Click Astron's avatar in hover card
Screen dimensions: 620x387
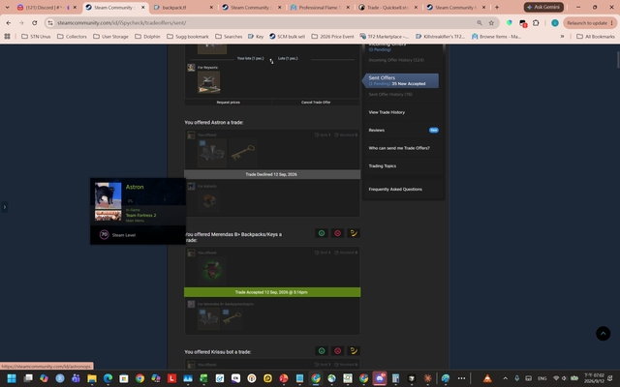[108, 195]
